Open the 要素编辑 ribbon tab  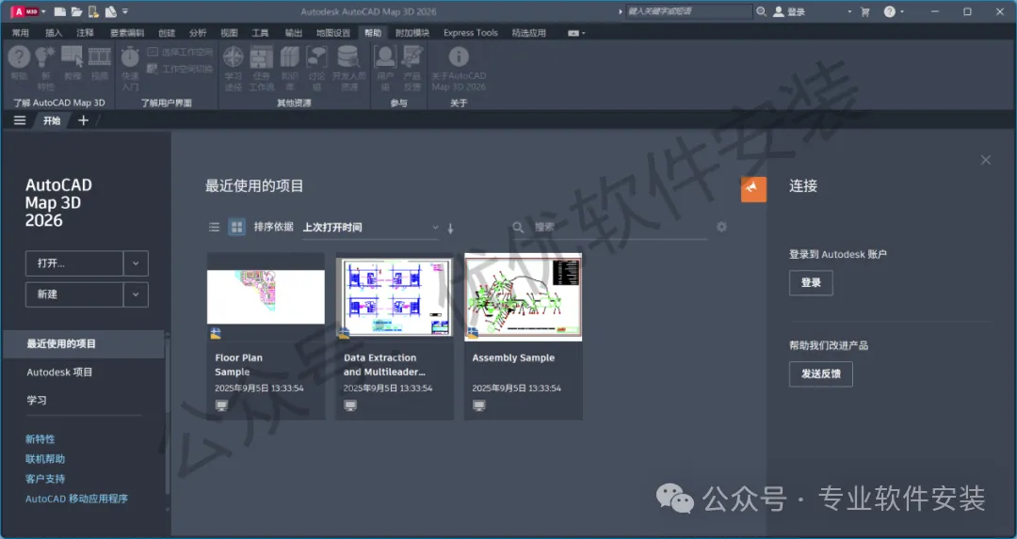click(127, 33)
